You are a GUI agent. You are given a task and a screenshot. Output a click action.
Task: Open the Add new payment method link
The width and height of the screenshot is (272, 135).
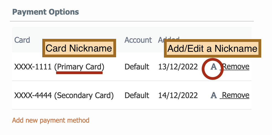(x=51, y=120)
